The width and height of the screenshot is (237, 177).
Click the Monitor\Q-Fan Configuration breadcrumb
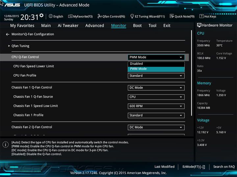33,34
